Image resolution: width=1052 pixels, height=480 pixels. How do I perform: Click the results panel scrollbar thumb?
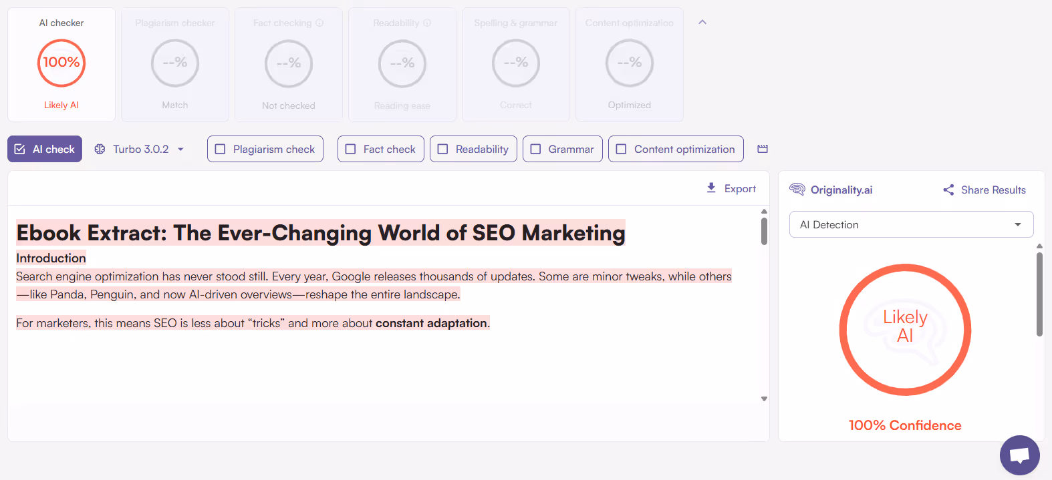[x=1039, y=294]
